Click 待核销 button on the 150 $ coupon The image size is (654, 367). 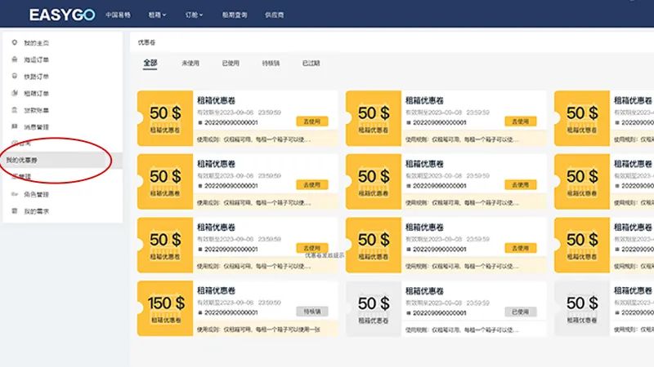(x=312, y=311)
